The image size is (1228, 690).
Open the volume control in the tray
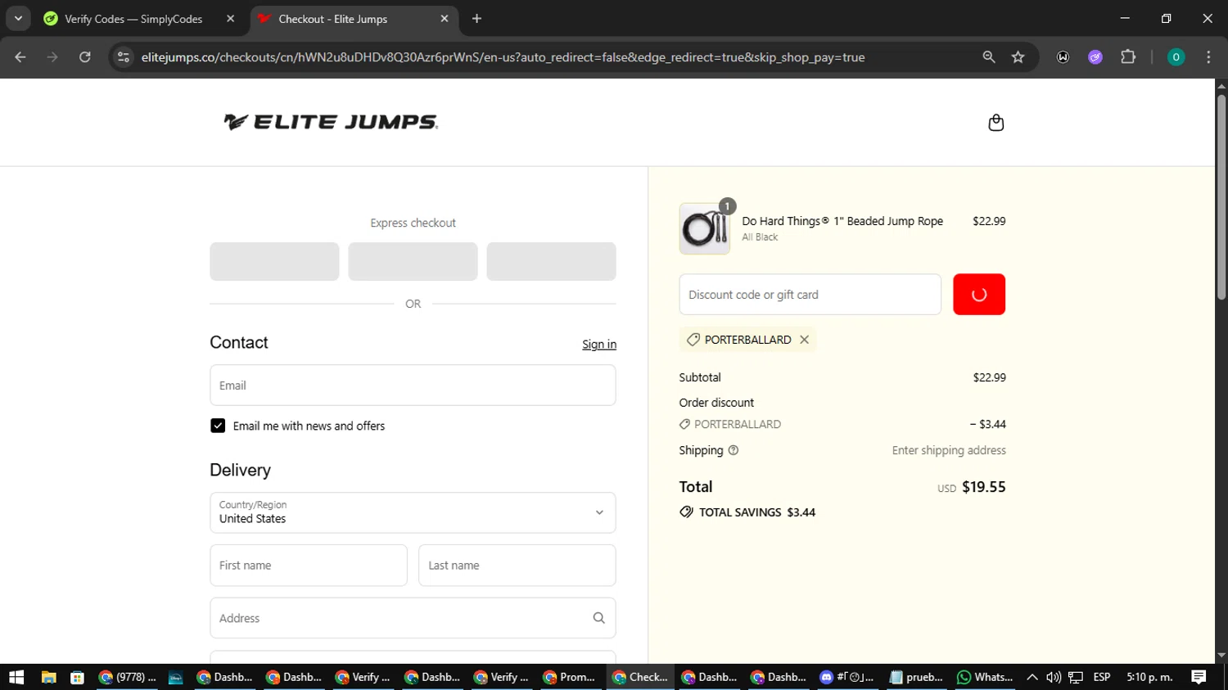tap(1054, 677)
